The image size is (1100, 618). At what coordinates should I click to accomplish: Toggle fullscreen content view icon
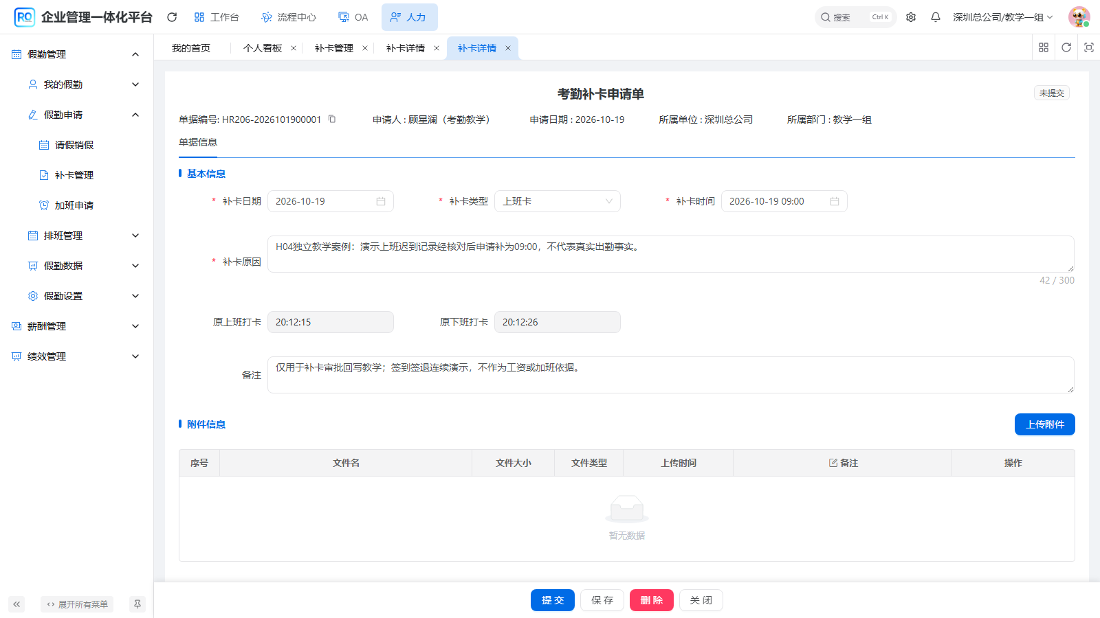pos(1089,47)
